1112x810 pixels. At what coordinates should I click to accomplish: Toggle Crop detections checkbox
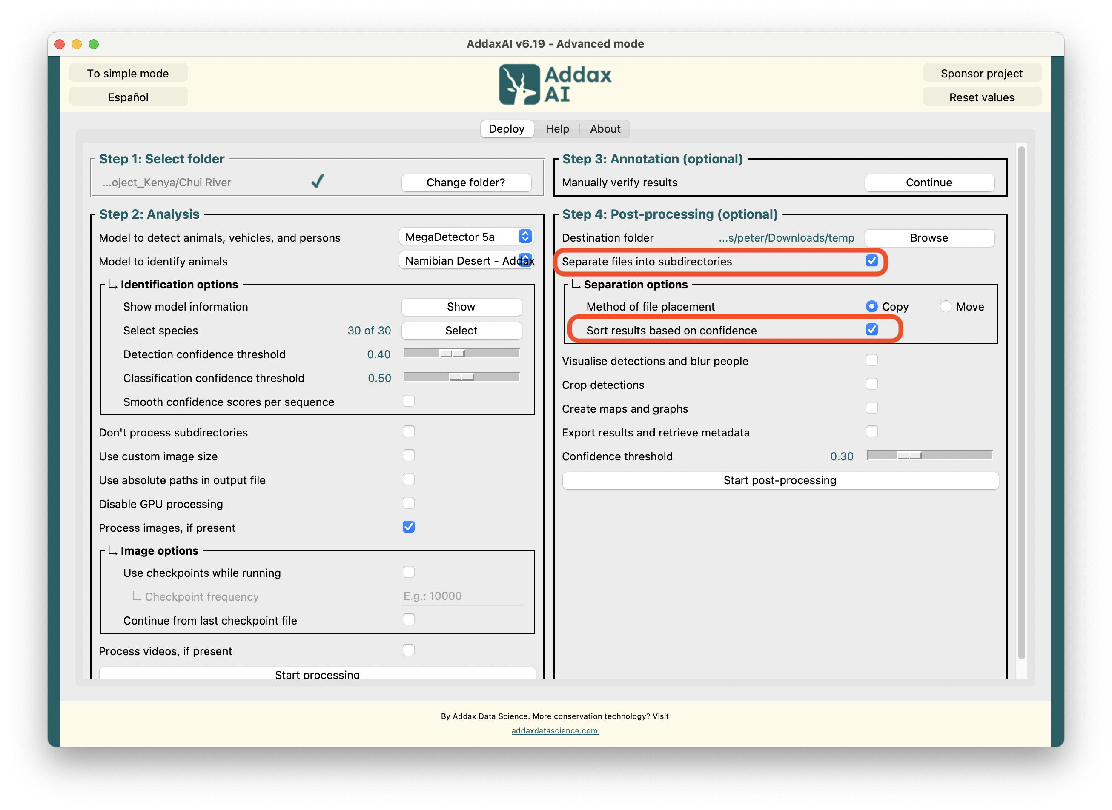pos(871,384)
